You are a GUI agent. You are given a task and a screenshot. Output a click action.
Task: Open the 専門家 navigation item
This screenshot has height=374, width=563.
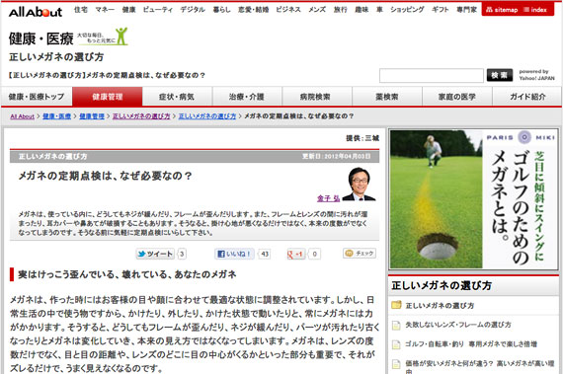point(467,10)
